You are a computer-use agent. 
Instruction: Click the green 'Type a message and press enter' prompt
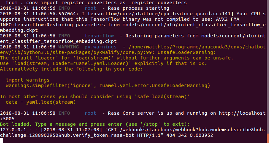(x=79, y=124)
